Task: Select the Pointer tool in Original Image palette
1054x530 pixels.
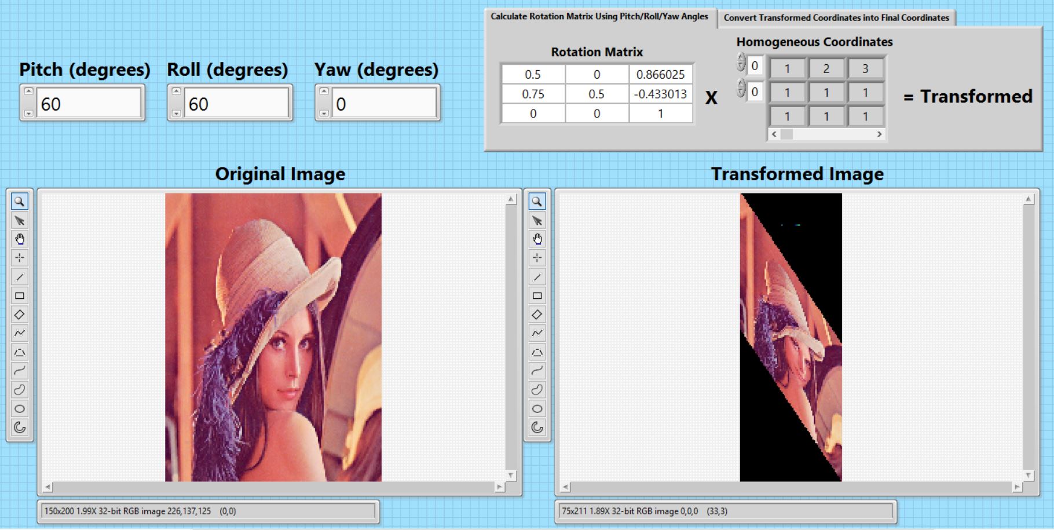Action: click(x=20, y=221)
